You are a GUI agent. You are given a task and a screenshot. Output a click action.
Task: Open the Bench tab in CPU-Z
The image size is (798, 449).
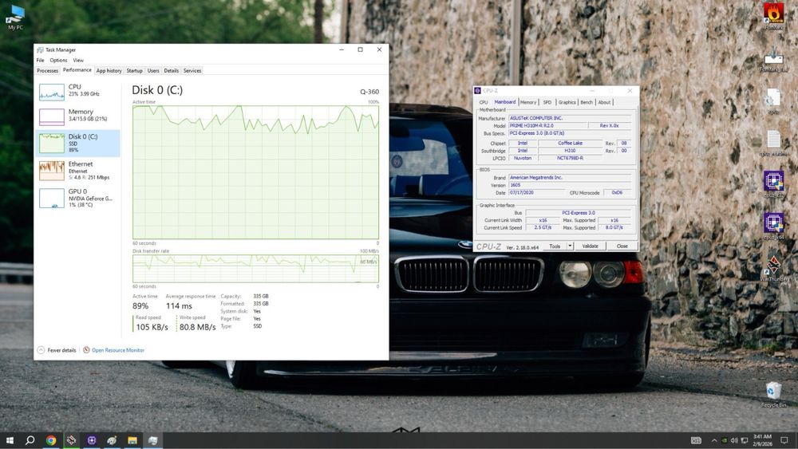(x=587, y=102)
